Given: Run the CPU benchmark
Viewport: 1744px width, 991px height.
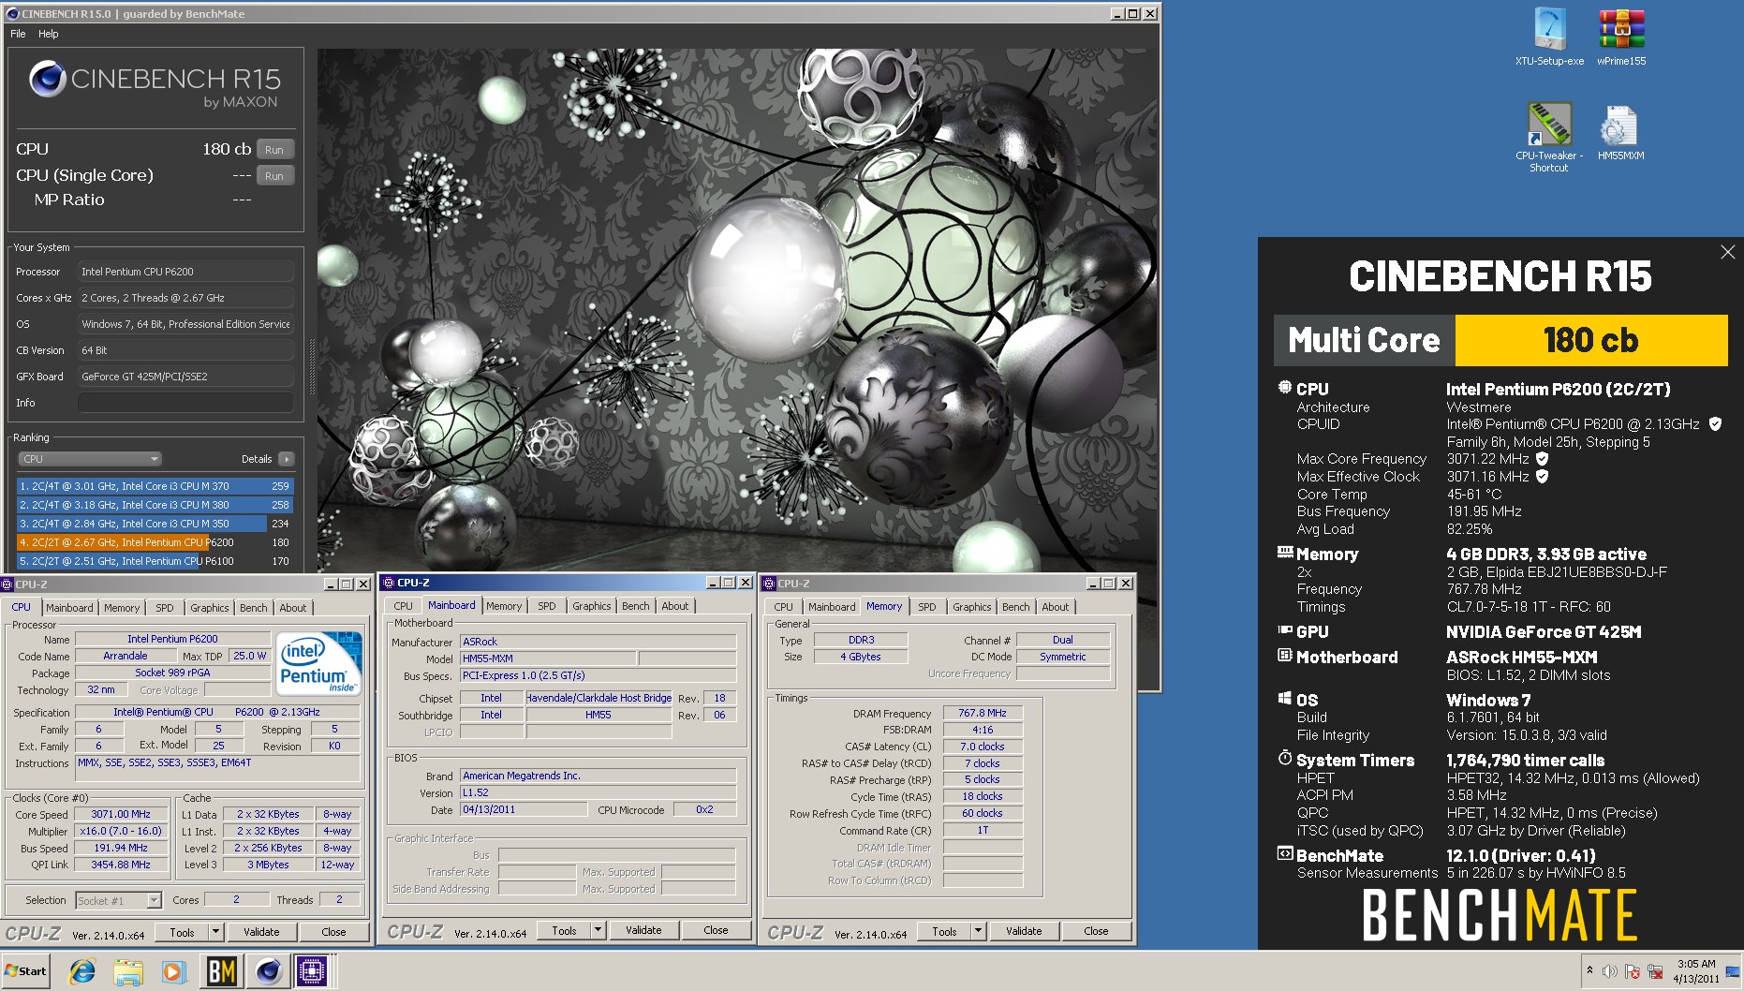Looking at the screenshot, I should click(x=274, y=150).
